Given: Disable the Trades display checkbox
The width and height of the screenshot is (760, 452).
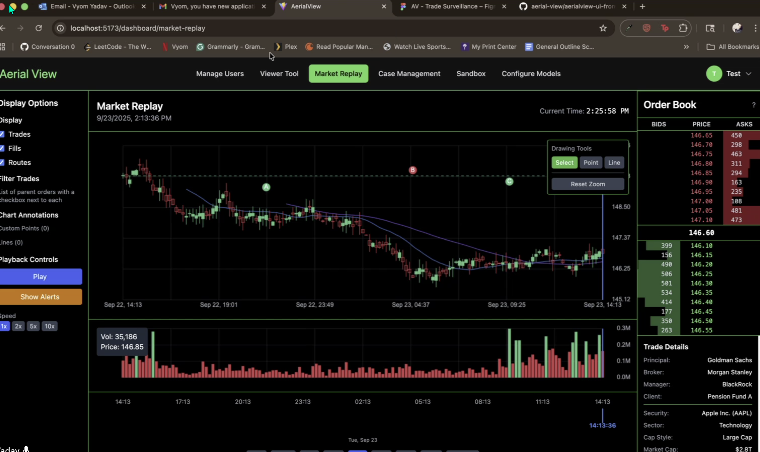Looking at the screenshot, I should pos(2,134).
